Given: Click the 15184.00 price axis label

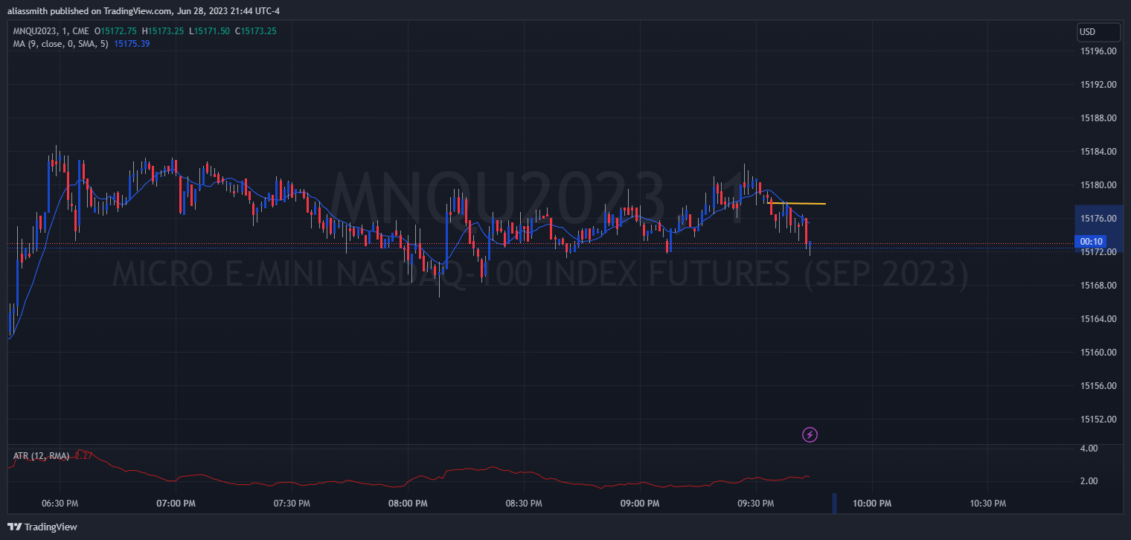Looking at the screenshot, I should click(1098, 152).
